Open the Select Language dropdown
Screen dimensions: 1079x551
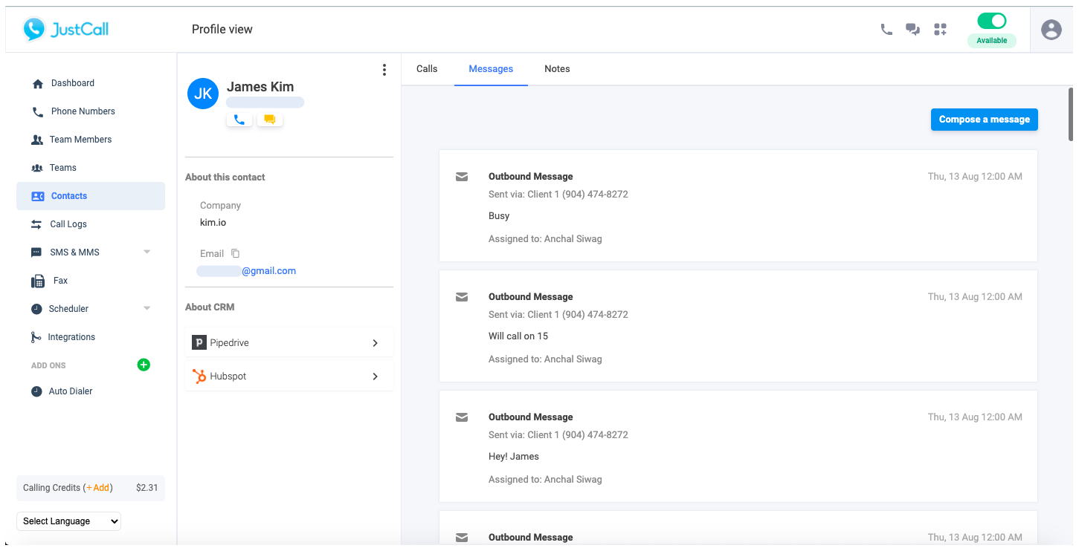point(68,521)
